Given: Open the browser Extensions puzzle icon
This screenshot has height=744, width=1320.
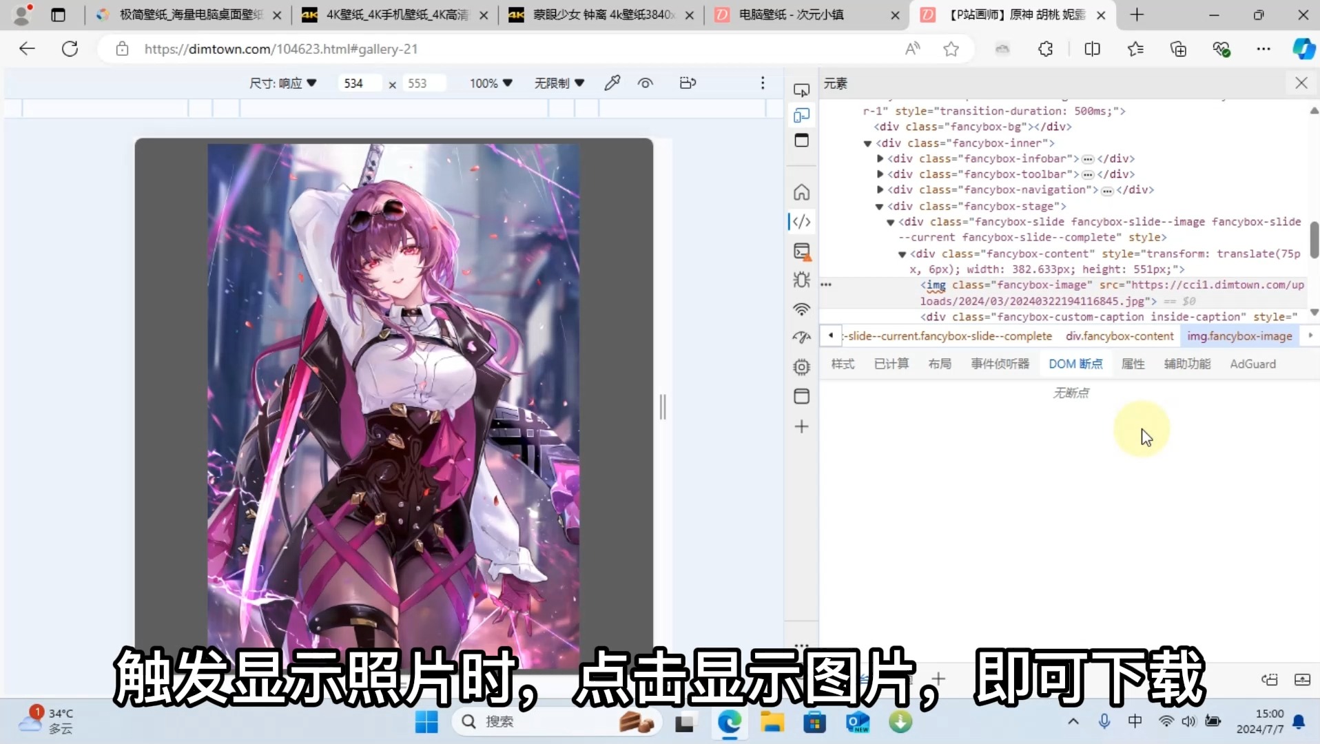Looking at the screenshot, I should (x=1045, y=49).
